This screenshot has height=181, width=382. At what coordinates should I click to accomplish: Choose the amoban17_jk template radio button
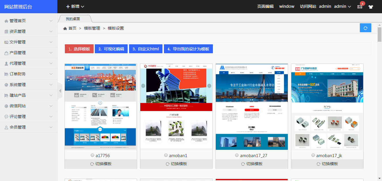313,155
